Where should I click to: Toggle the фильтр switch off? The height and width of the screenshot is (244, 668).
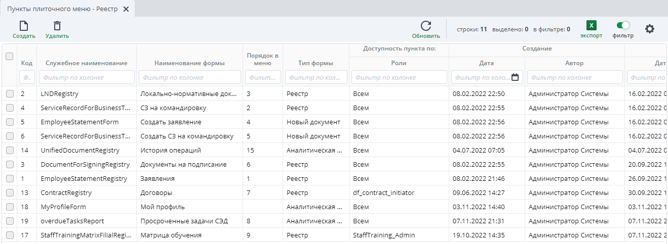click(623, 25)
